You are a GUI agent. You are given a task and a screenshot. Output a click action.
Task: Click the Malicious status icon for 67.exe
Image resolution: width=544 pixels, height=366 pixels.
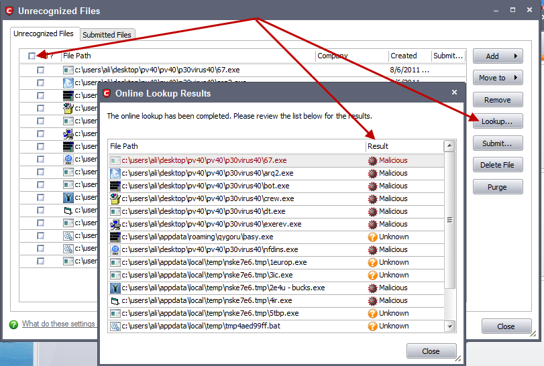click(x=372, y=160)
